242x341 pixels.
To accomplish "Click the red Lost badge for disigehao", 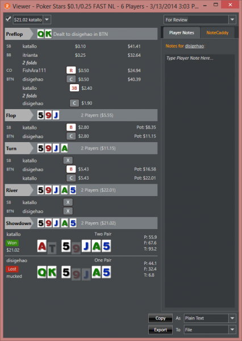I will tap(12, 269).
